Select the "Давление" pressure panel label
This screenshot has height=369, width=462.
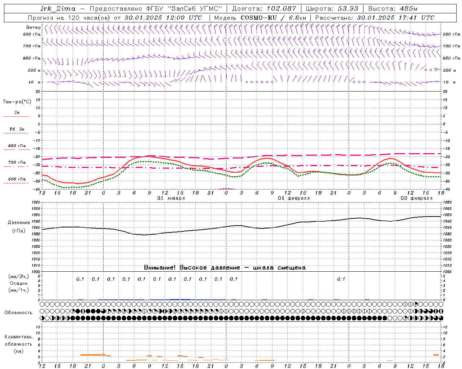click(x=19, y=223)
